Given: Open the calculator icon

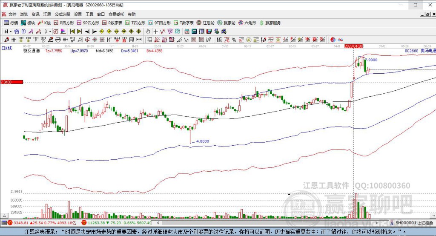Looking at the screenshot, I should [194, 32].
